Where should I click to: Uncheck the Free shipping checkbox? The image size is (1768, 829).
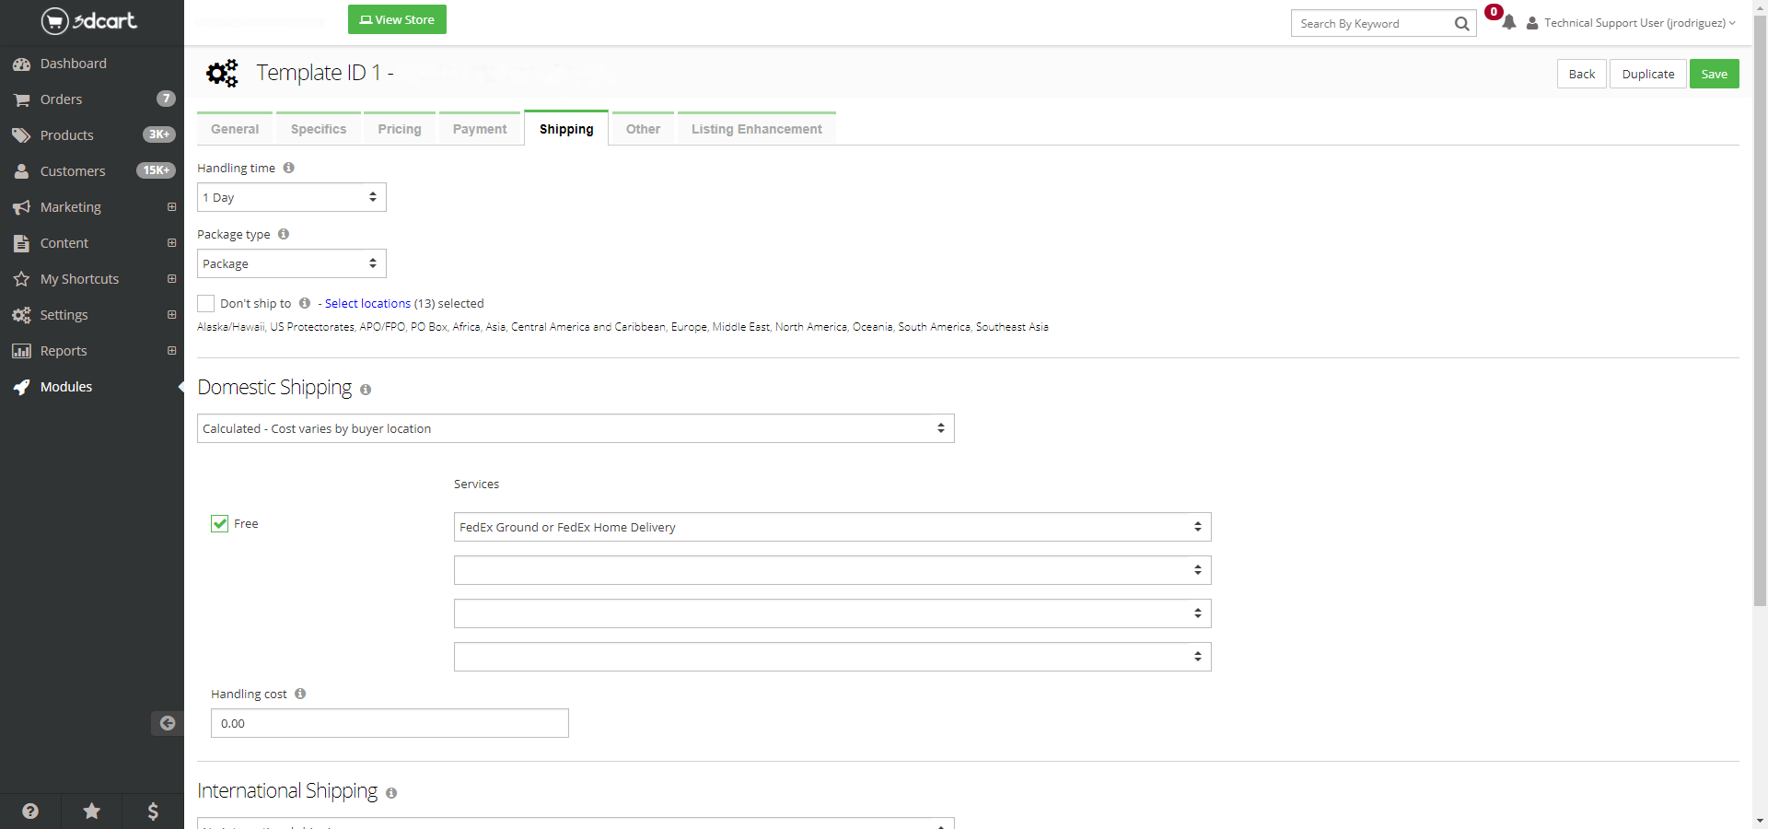pos(220,523)
